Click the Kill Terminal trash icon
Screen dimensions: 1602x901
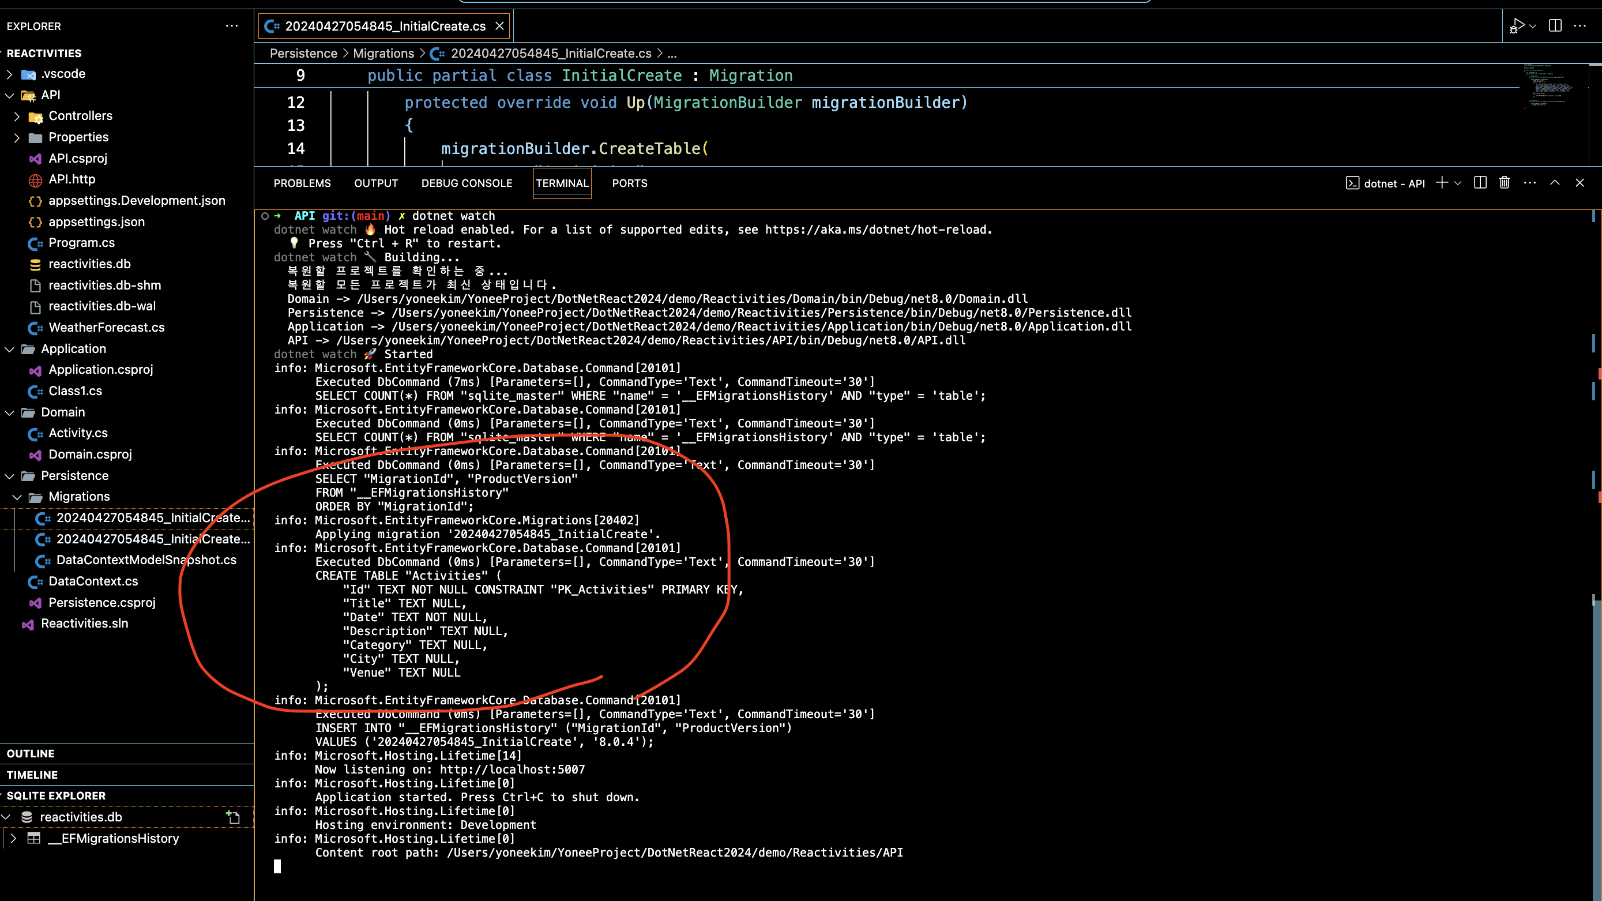(x=1505, y=182)
